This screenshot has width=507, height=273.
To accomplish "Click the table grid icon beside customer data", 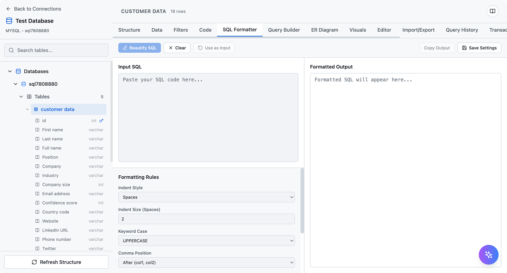I will (x=36, y=109).
